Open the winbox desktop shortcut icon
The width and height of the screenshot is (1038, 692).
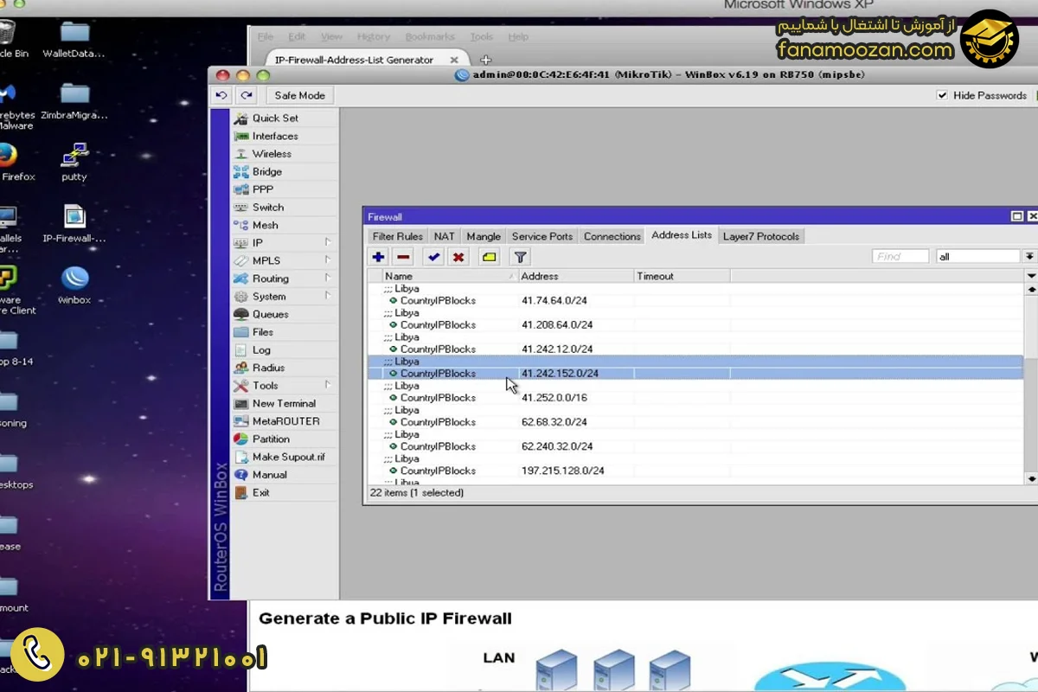coord(74,279)
